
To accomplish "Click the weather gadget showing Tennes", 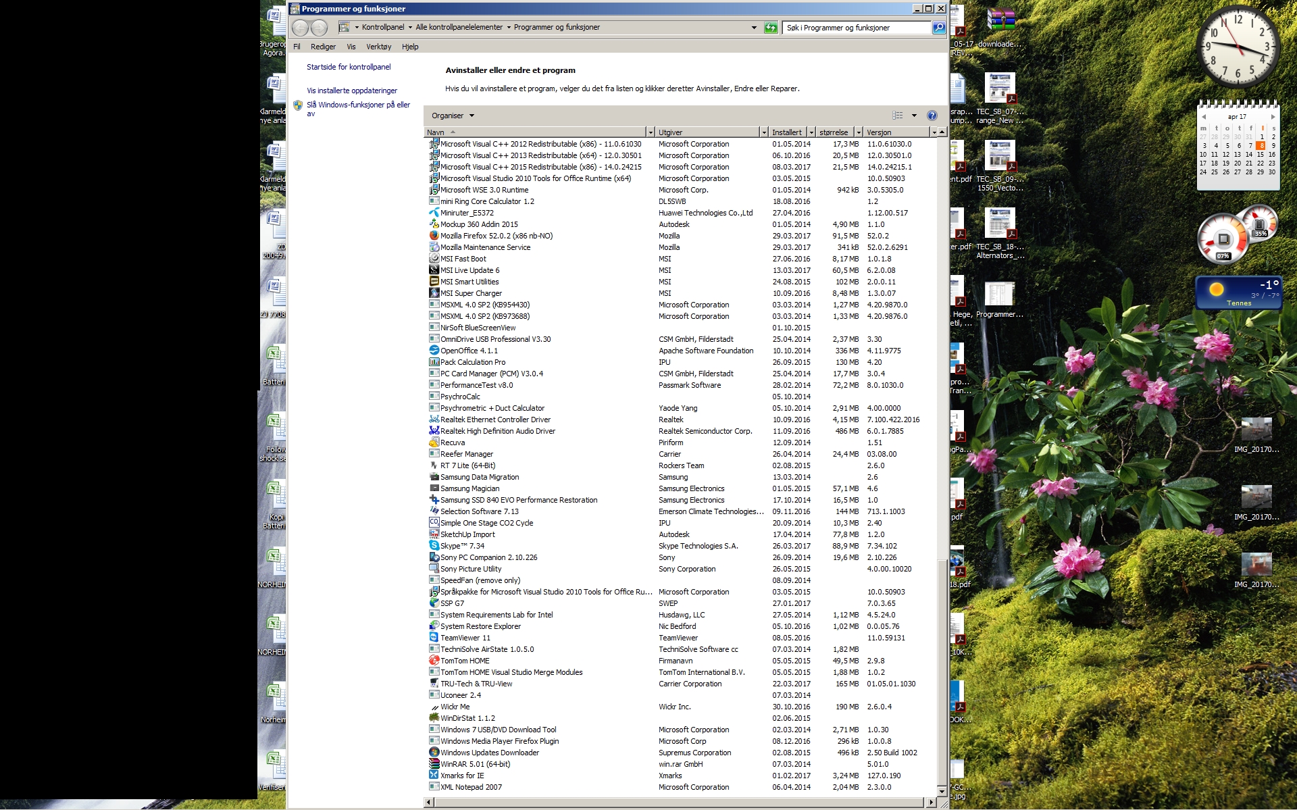I will 1238,293.
